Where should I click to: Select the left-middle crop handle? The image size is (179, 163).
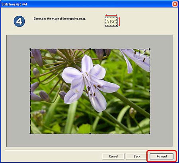pyautogui.click(x=30, y=91)
